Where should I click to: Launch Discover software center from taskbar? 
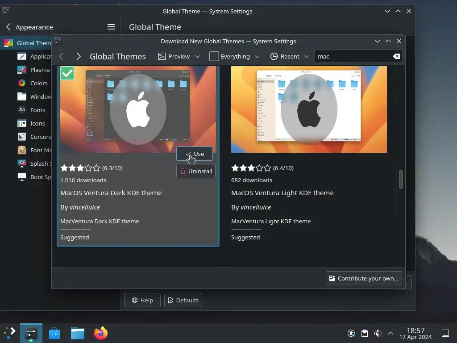(54, 333)
